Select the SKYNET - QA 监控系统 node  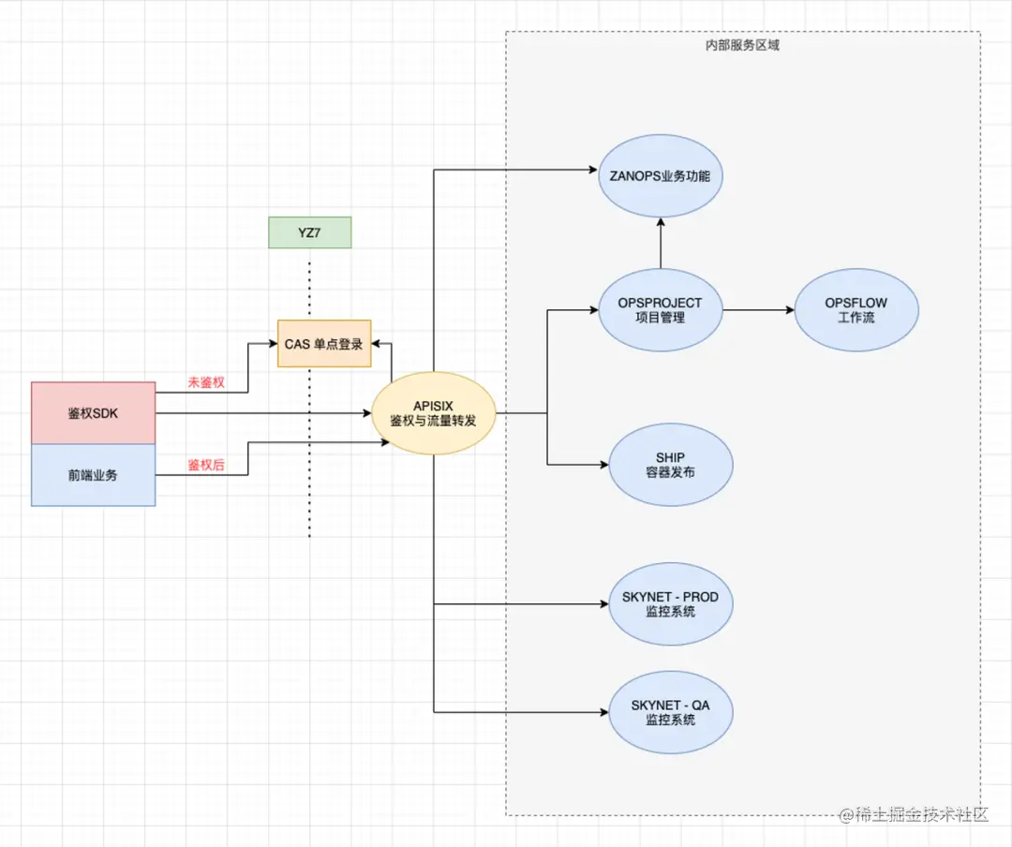[671, 712]
